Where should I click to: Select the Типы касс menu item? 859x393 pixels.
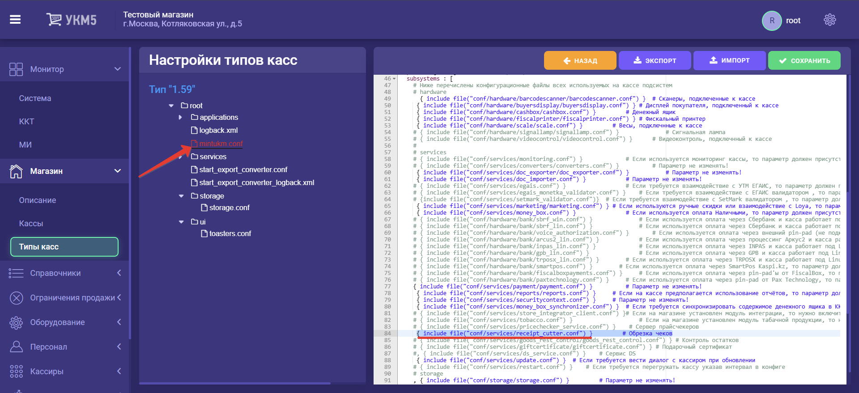tap(64, 247)
